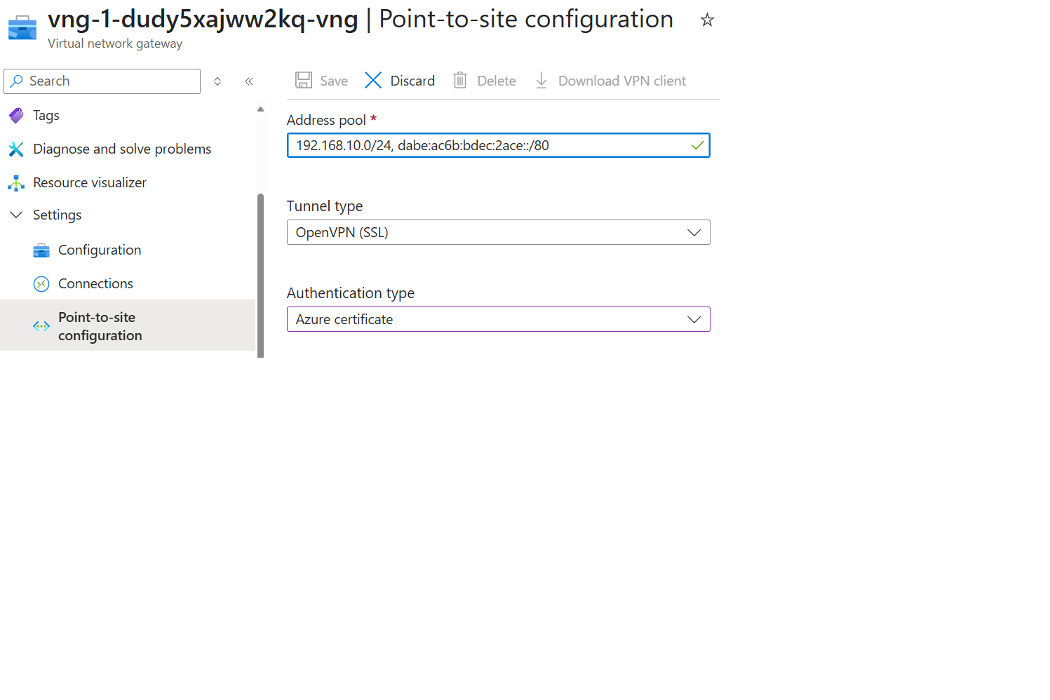
Task: Click the Download VPN client arrow icon
Action: (541, 81)
